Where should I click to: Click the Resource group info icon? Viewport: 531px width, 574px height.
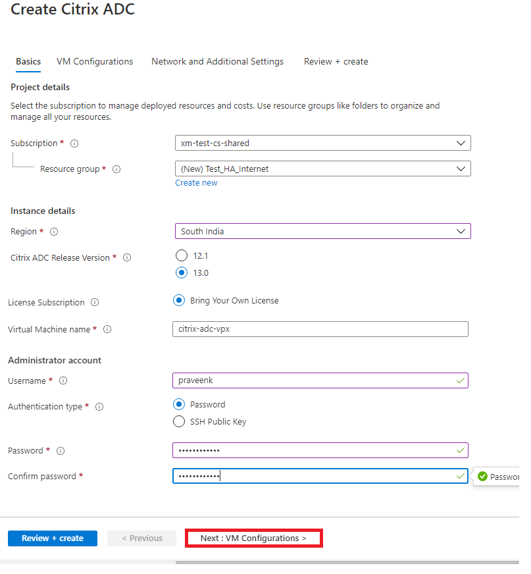pos(116,169)
